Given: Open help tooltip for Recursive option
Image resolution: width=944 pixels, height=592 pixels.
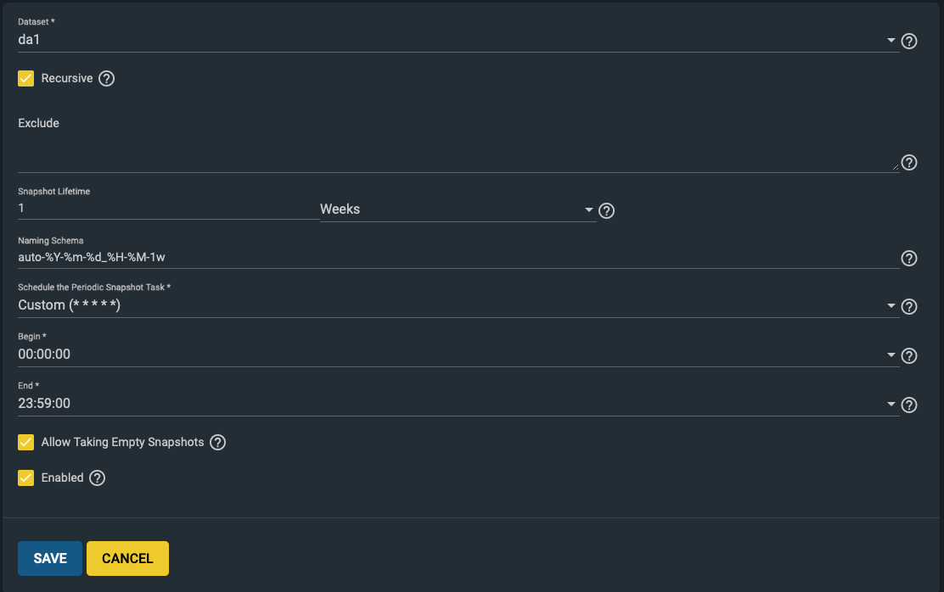Looking at the screenshot, I should click(106, 79).
